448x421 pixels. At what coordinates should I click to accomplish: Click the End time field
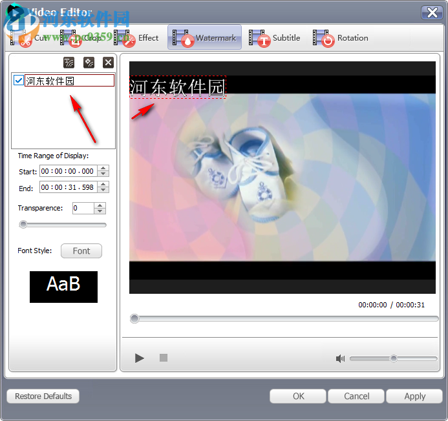(69, 187)
